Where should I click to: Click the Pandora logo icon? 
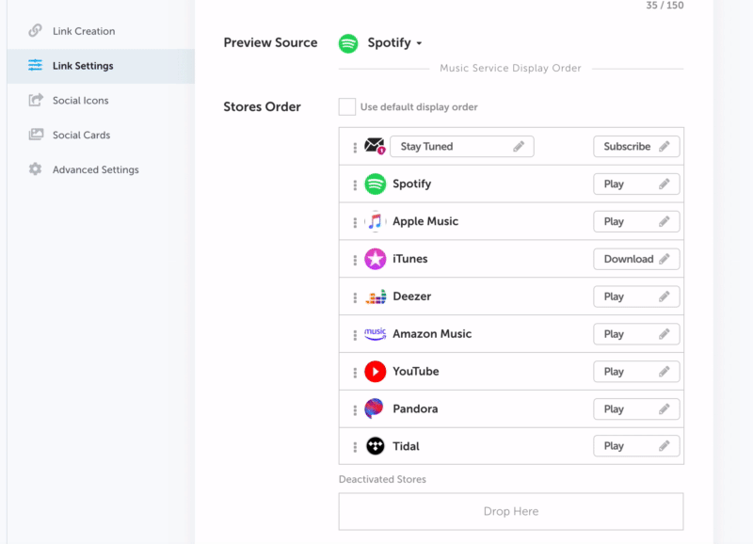coord(374,408)
